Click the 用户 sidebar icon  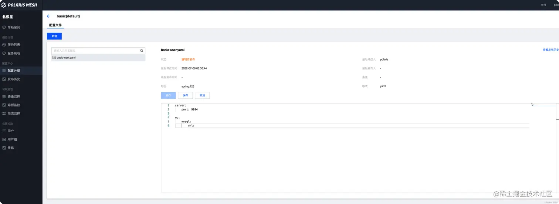click(4, 131)
